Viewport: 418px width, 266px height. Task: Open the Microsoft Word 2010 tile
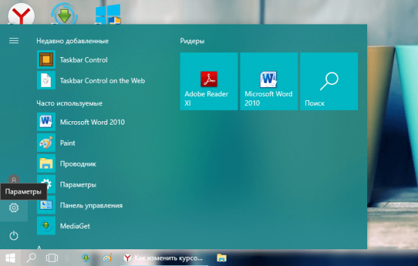point(269,81)
